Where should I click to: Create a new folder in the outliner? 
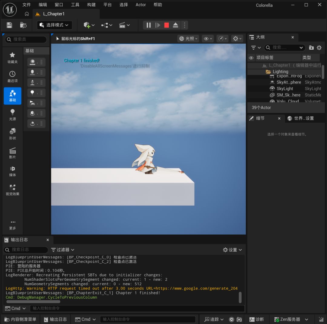tap(311, 48)
